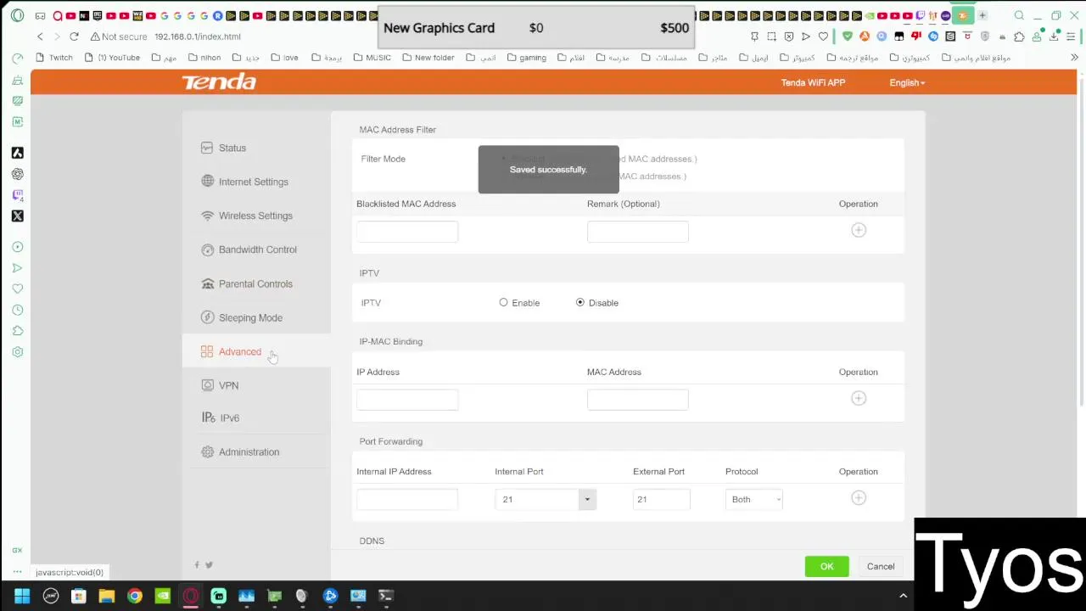Select IPTV Enable radio button
Image resolution: width=1086 pixels, height=611 pixels.
(503, 302)
